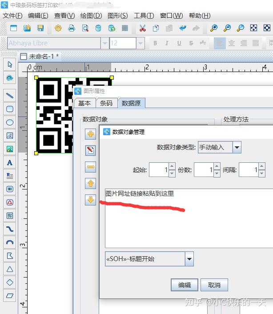Click the Print icon
This screenshot has height=314, width=273.
tap(72, 28)
